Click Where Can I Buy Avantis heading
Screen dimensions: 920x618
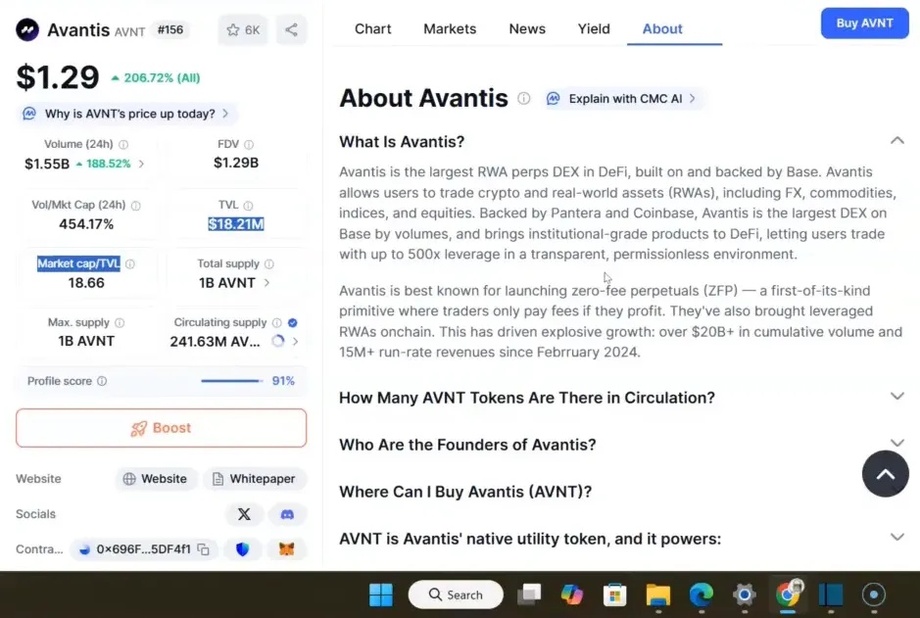(465, 492)
